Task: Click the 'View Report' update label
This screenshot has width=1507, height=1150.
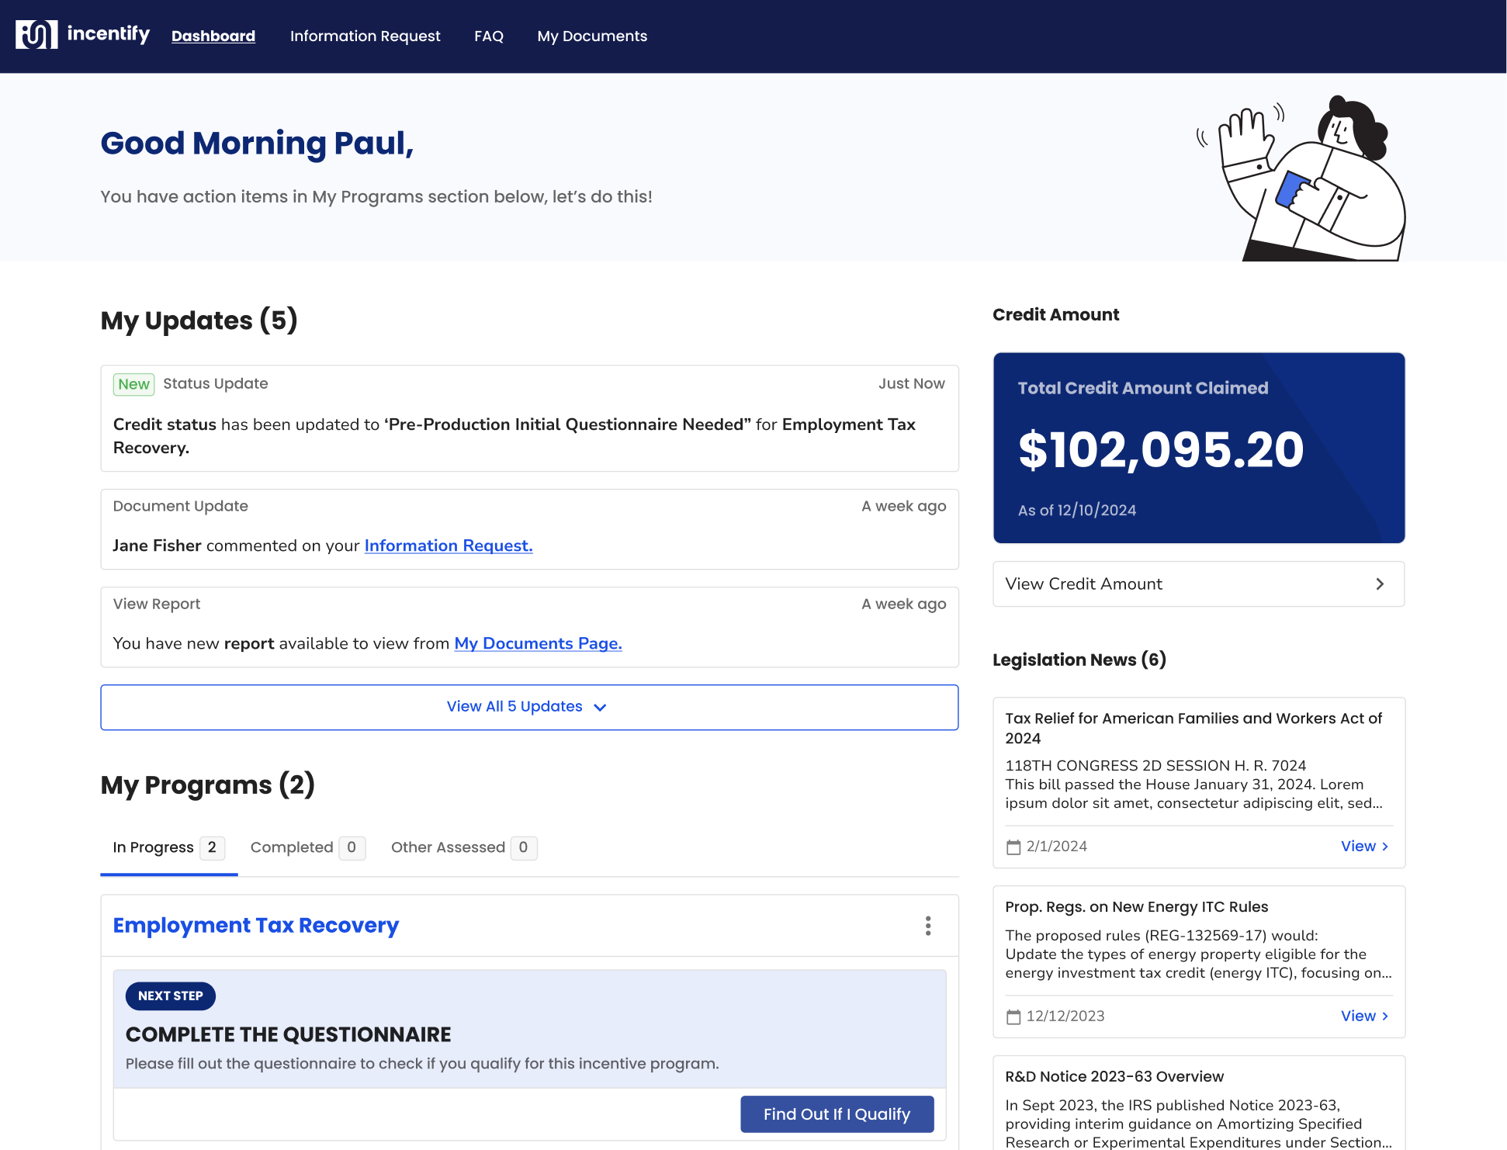Action: 156,604
